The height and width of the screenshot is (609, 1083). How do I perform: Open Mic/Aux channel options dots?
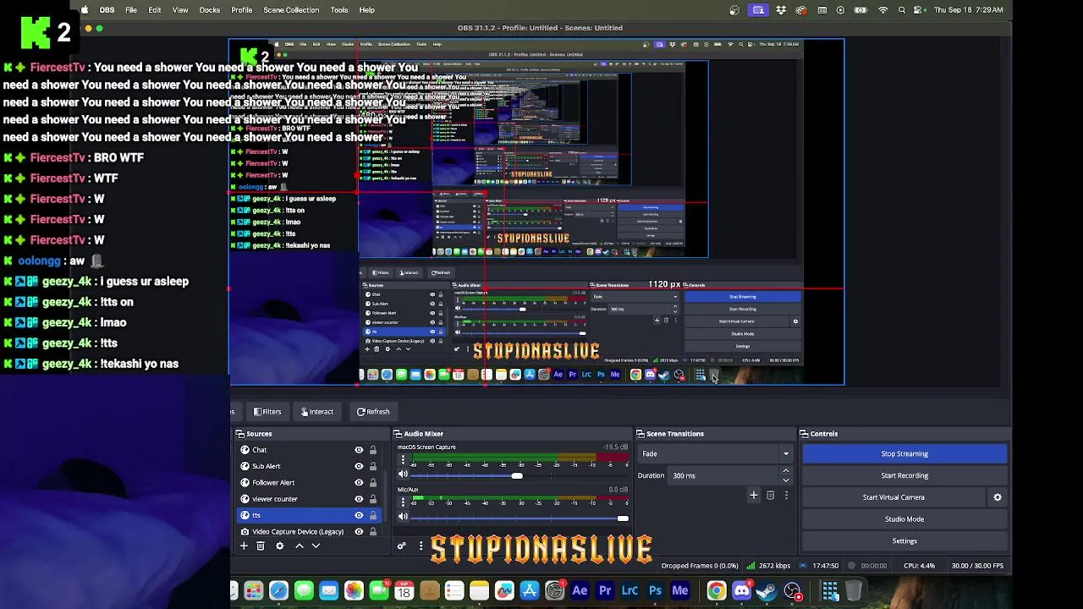click(403, 502)
